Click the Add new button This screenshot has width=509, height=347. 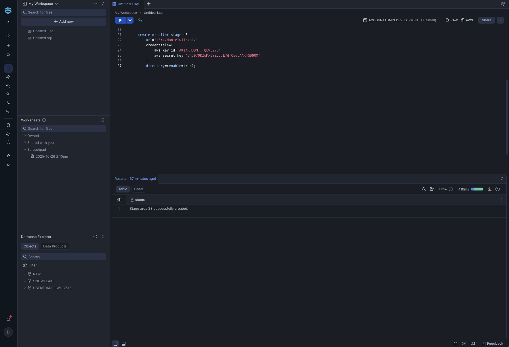64,22
